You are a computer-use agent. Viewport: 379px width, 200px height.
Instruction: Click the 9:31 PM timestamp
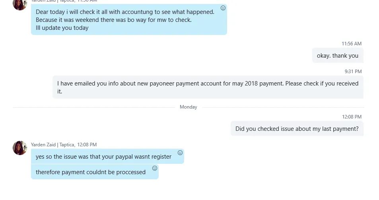pyautogui.click(x=353, y=72)
